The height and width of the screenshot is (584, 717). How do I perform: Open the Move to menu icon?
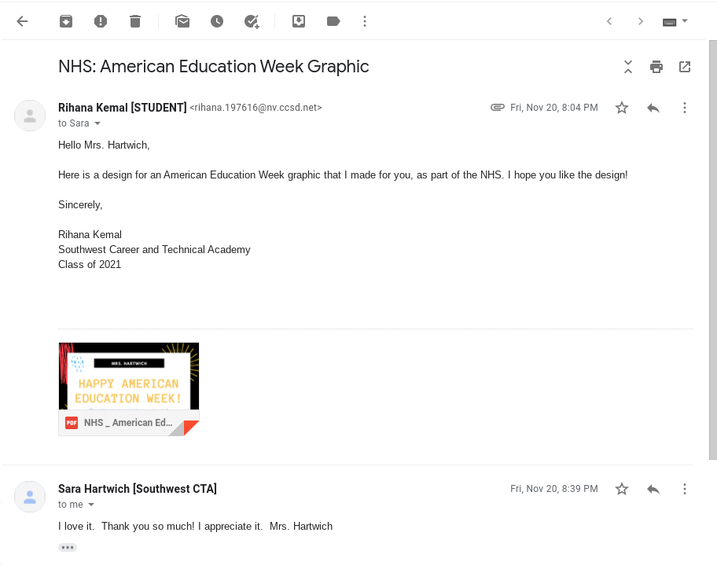click(299, 21)
